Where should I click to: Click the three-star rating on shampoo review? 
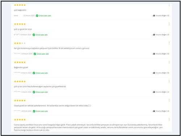(20, 43)
